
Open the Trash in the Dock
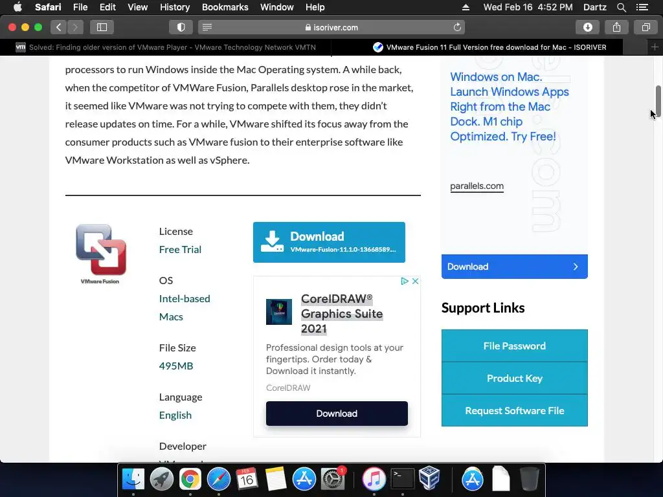[529, 479]
